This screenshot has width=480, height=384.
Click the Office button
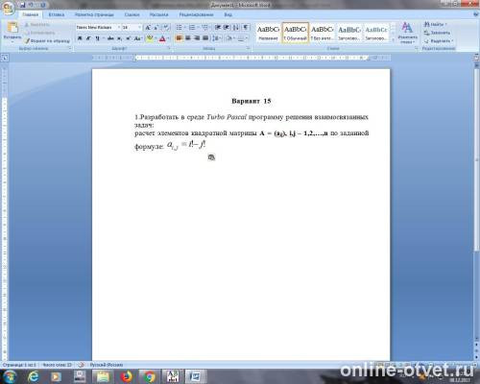(8, 8)
